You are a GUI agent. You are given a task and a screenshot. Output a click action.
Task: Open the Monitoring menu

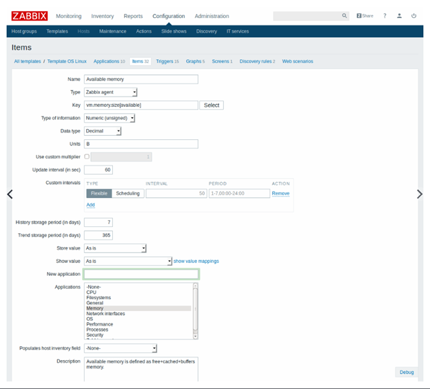point(68,16)
